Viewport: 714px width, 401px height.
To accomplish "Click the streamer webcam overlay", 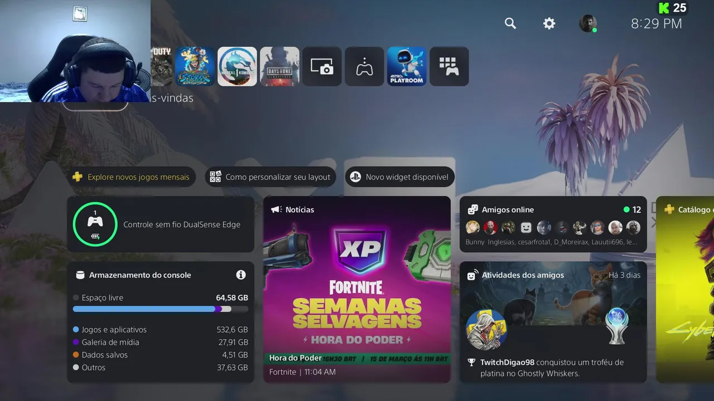I will (x=75, y=51).
